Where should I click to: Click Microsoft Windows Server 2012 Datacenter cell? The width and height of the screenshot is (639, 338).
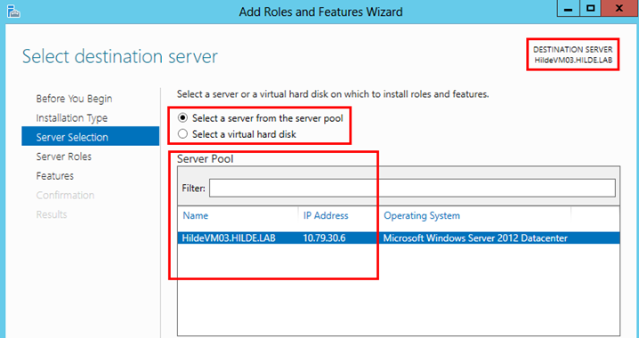coord(475,238)
